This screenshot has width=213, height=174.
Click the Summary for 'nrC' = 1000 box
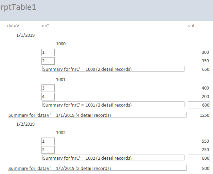(x=113, y=69)
